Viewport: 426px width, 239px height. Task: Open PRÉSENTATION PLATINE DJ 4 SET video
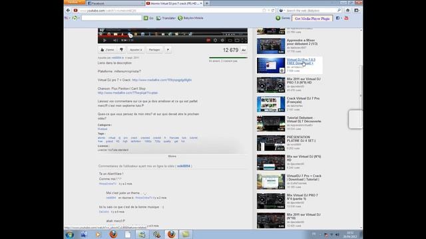(x=301, y=139)
